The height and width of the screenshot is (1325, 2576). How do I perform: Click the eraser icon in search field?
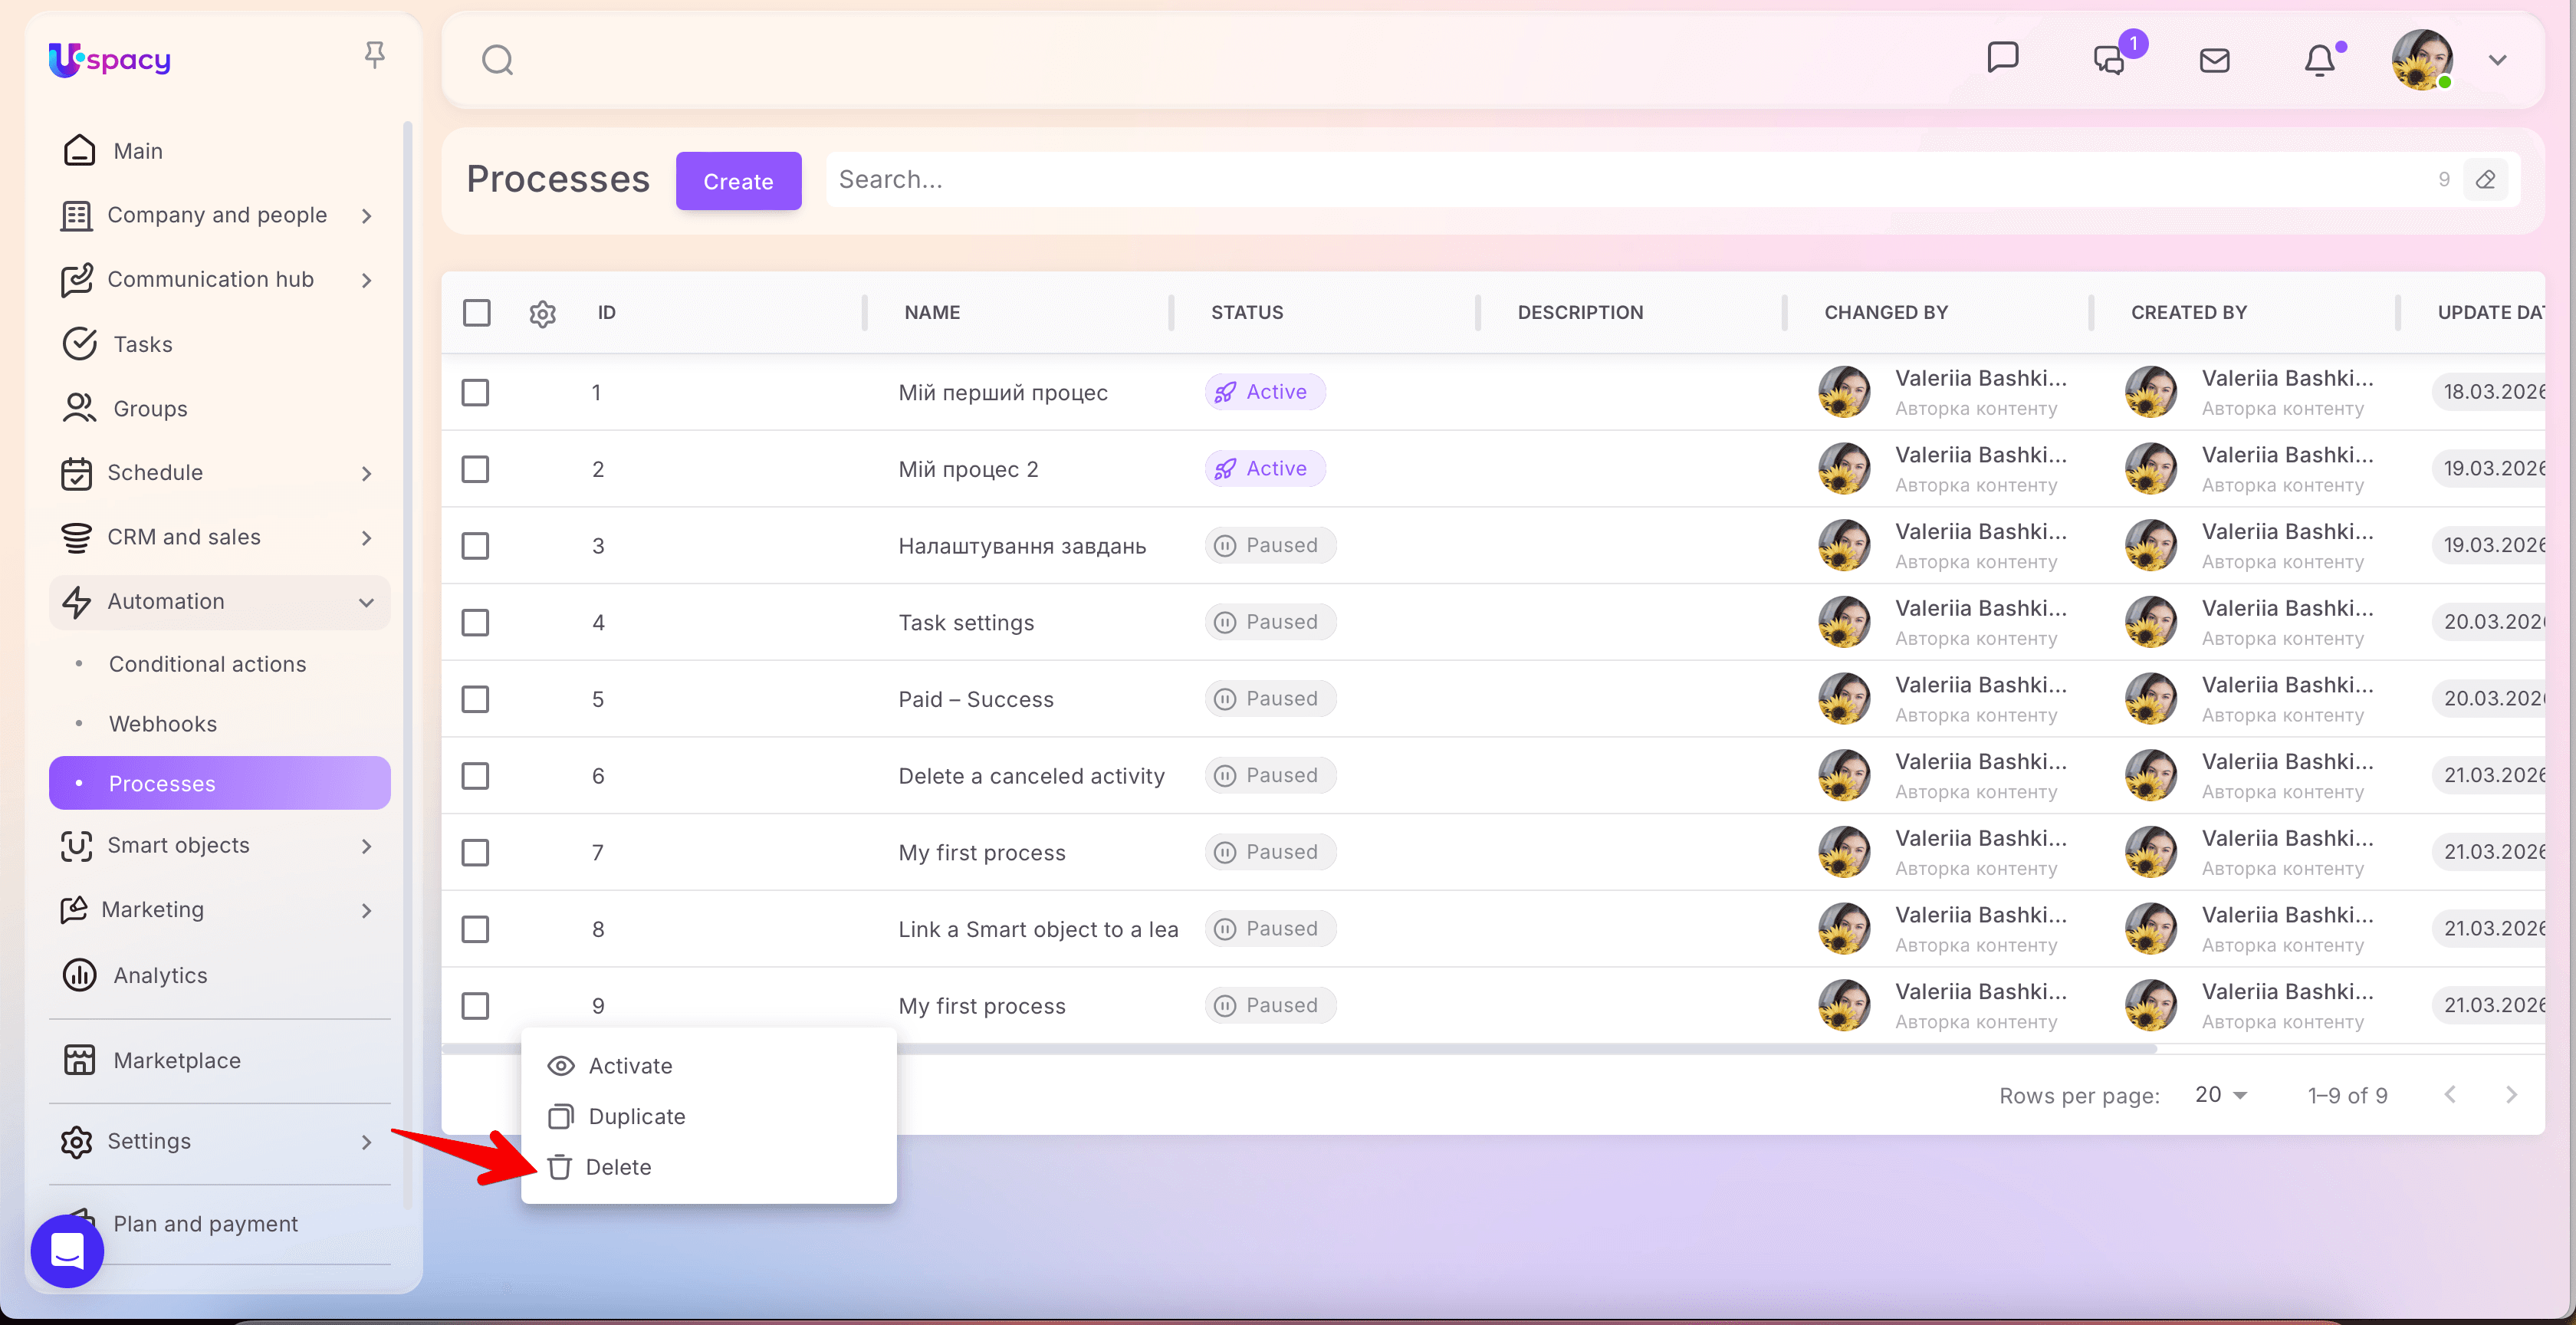click(x=2485, y=180)
